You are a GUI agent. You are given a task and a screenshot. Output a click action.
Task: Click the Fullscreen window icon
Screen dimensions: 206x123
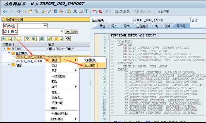[81, 12]
